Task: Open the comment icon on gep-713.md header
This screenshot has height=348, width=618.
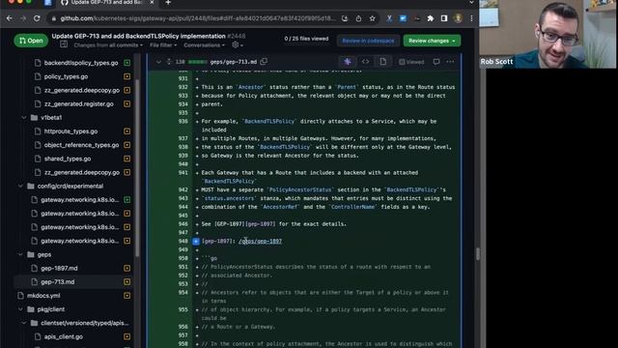Action: [x=436, y=62]
